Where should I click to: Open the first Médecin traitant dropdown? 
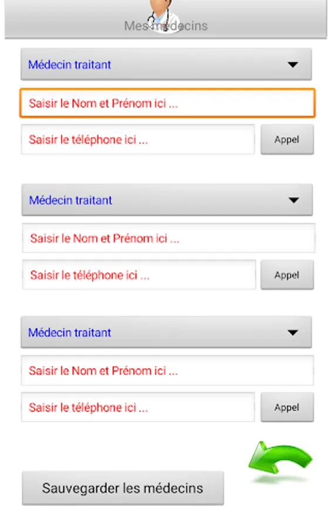point(166,65)
